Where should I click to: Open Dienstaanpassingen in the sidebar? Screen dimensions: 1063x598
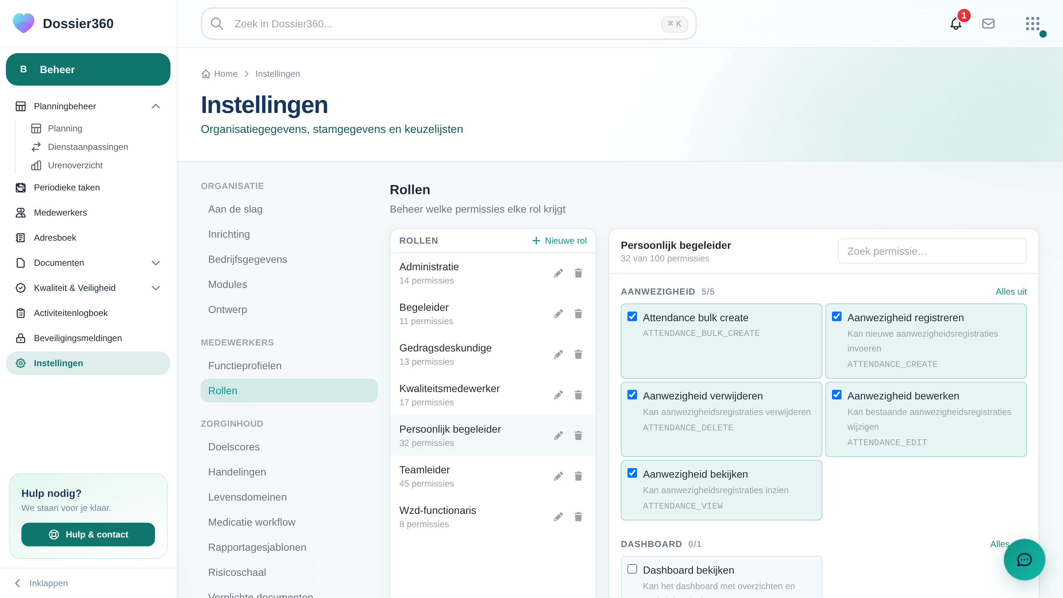pos(88,147)
